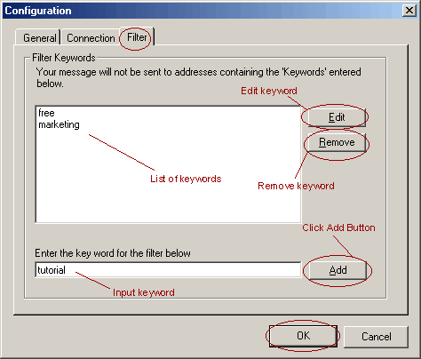Viewport: 421px width, 359px height.
Task: Click the red 'Click Add Button' annotation
Action: [338, 227]
